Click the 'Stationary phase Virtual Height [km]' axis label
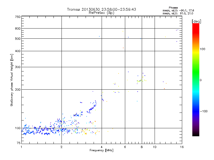 click(x=12, y=80)
